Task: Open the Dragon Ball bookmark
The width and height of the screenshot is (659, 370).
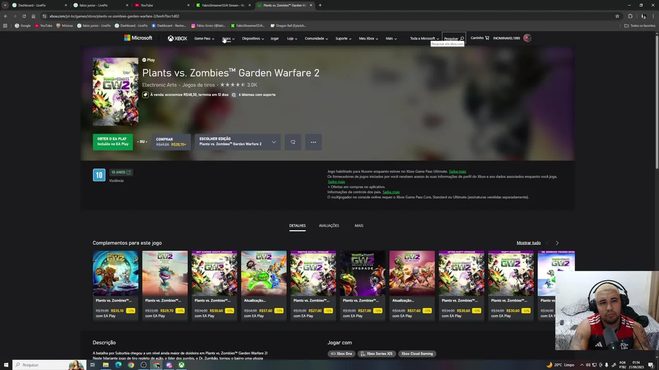Action: (288, 26)
